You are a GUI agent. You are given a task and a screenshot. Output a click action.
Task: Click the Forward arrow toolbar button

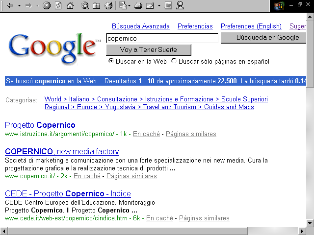28,5
